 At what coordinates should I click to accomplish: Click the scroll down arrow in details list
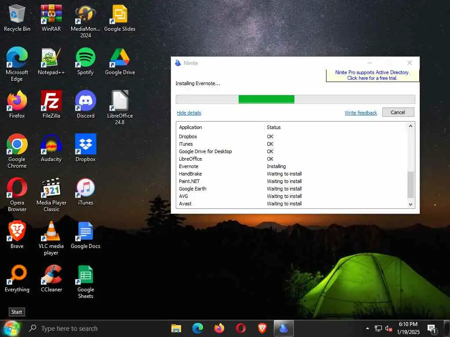(x=411, y=204)
